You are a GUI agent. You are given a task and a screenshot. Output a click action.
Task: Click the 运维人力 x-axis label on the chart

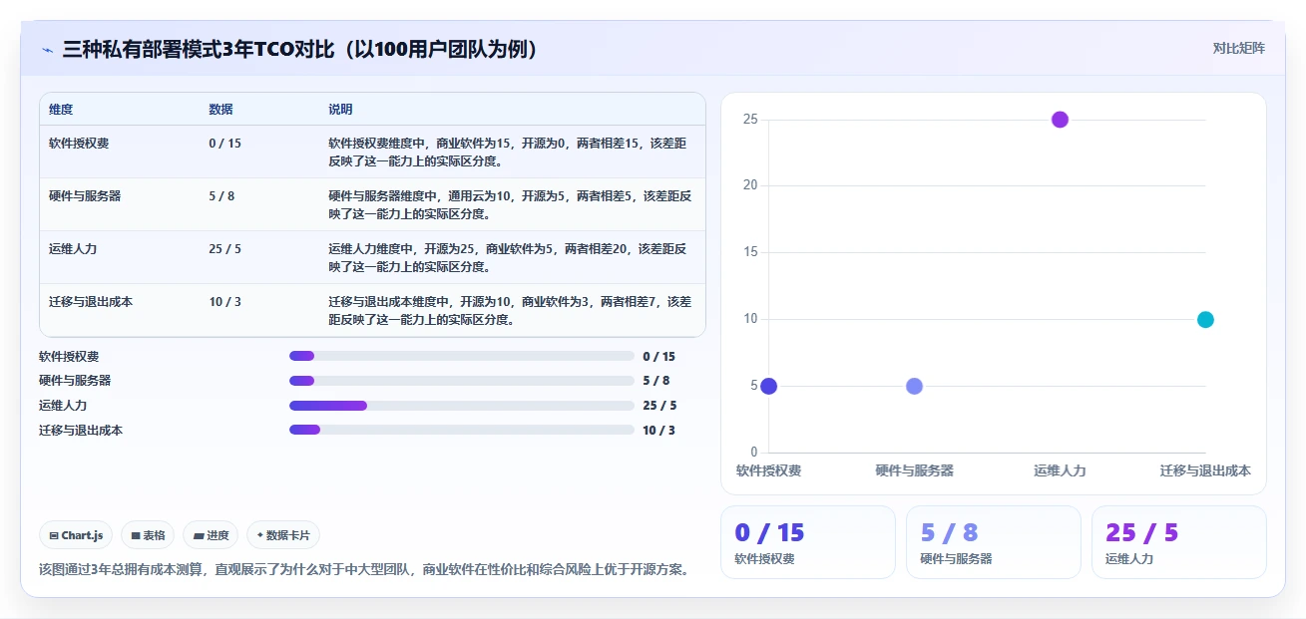point(1060,470)
